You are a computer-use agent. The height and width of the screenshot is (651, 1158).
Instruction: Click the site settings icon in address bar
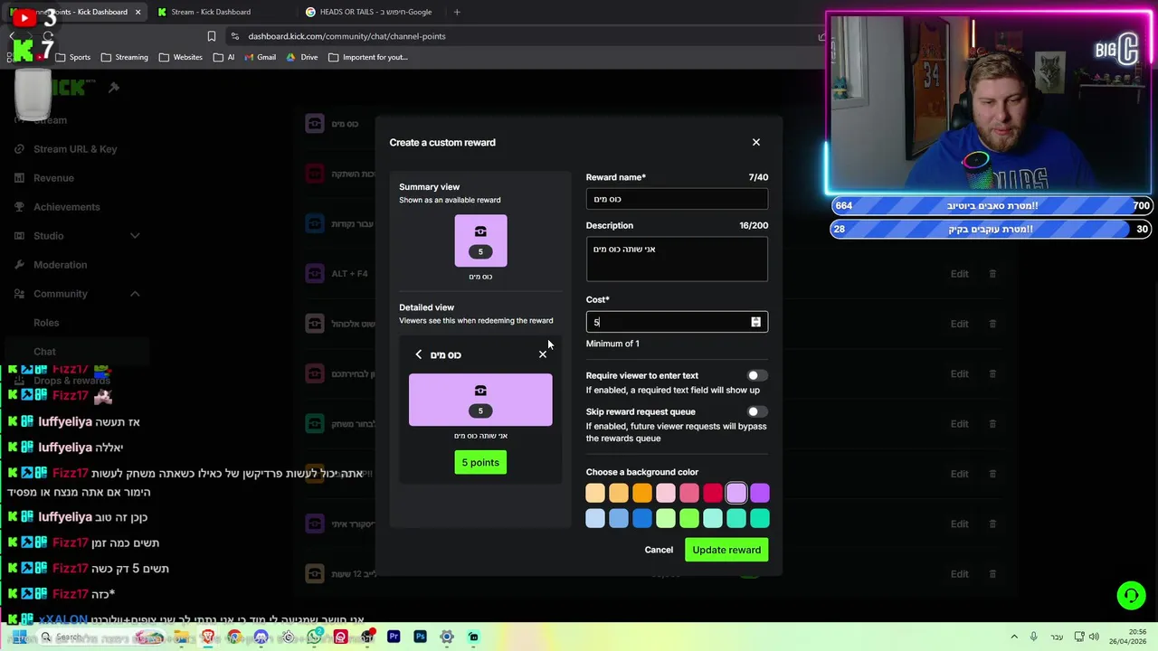point(235,36)
